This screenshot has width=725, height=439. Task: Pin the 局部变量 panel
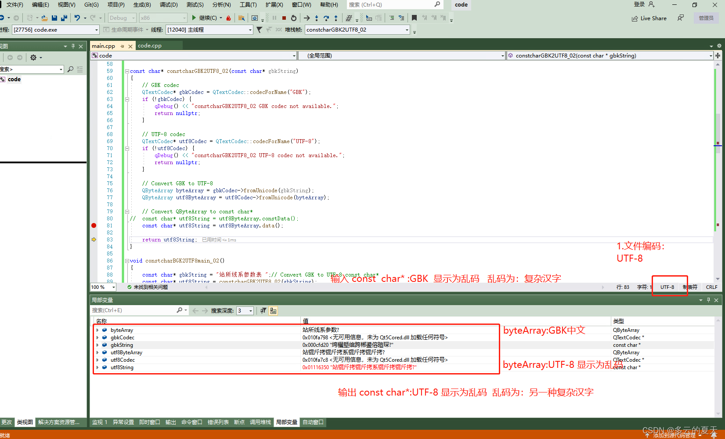pyautogui.click(x=708, y=300)
